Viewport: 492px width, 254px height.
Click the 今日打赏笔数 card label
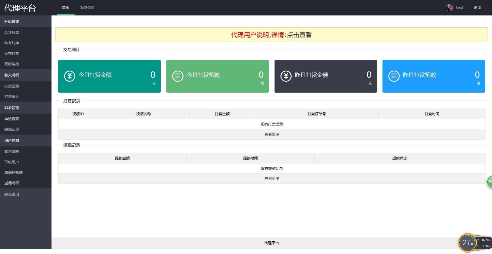(203, 75)
